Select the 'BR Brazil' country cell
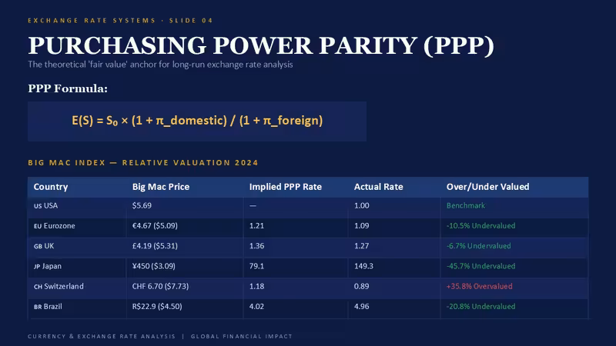The height and width of the screenshot is (346, 616). [48, 306]
